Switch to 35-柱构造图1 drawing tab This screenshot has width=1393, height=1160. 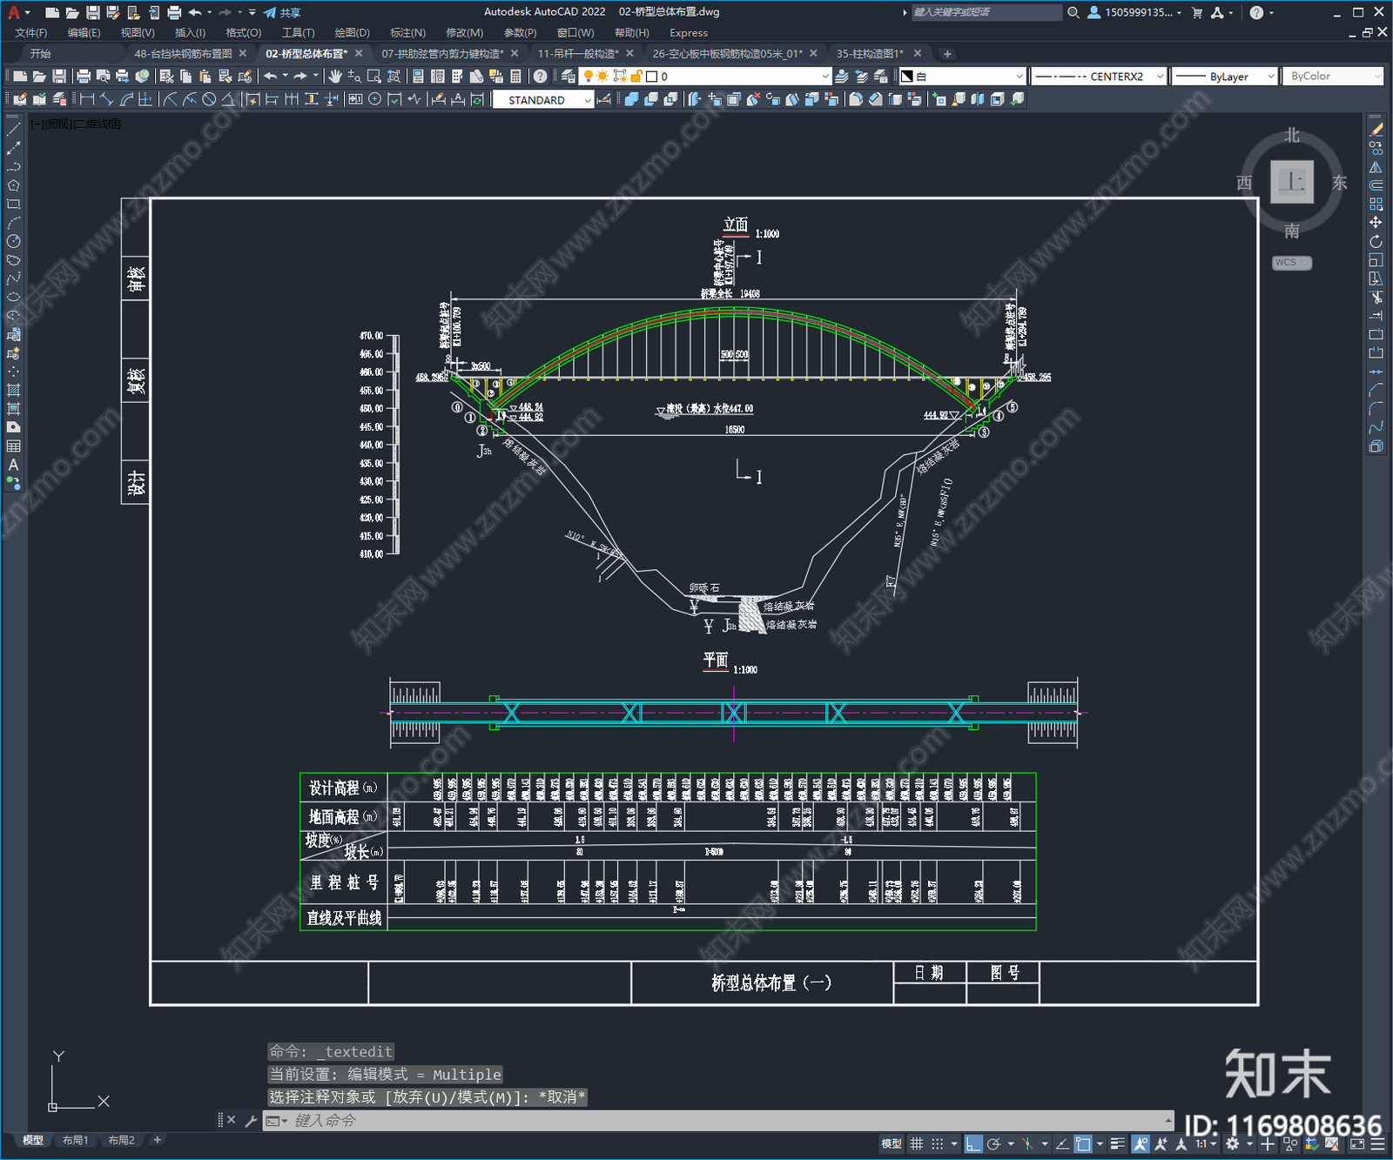coord(870,53)
